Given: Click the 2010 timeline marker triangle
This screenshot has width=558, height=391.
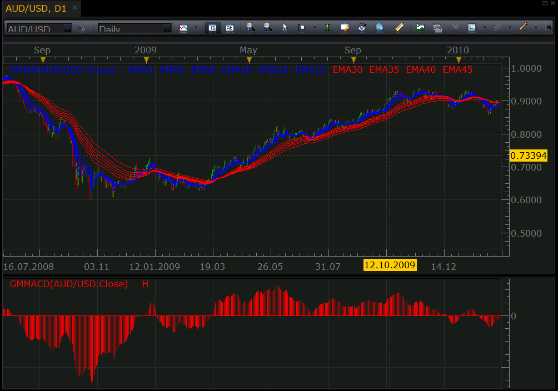Looking at the screenshot, I should click(x=459, y=60).
